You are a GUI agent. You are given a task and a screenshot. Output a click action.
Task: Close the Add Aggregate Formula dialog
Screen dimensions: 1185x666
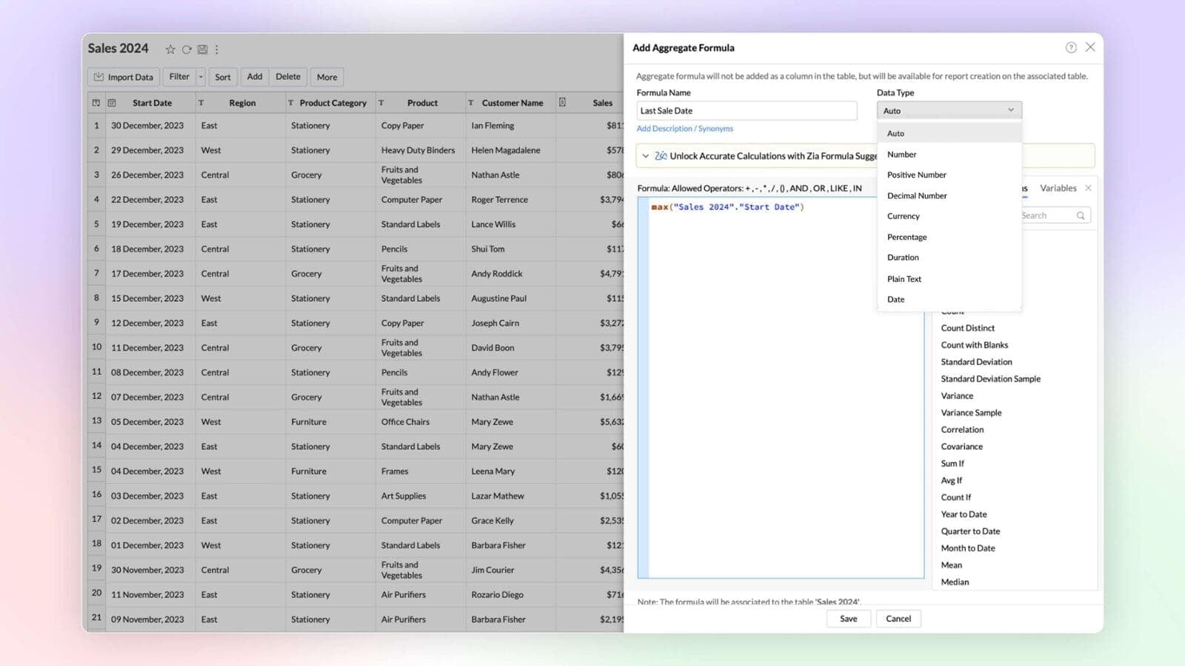[1090, 47]
